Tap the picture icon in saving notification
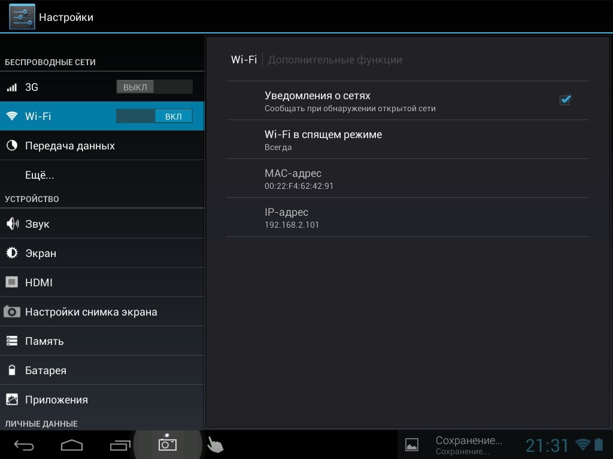 point(412,444)
